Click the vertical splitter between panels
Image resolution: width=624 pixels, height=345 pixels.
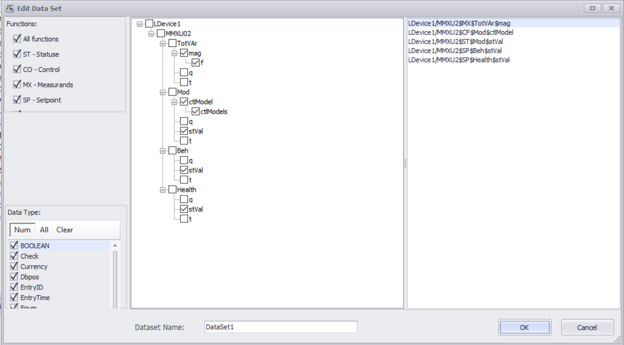tap(405, 163)
